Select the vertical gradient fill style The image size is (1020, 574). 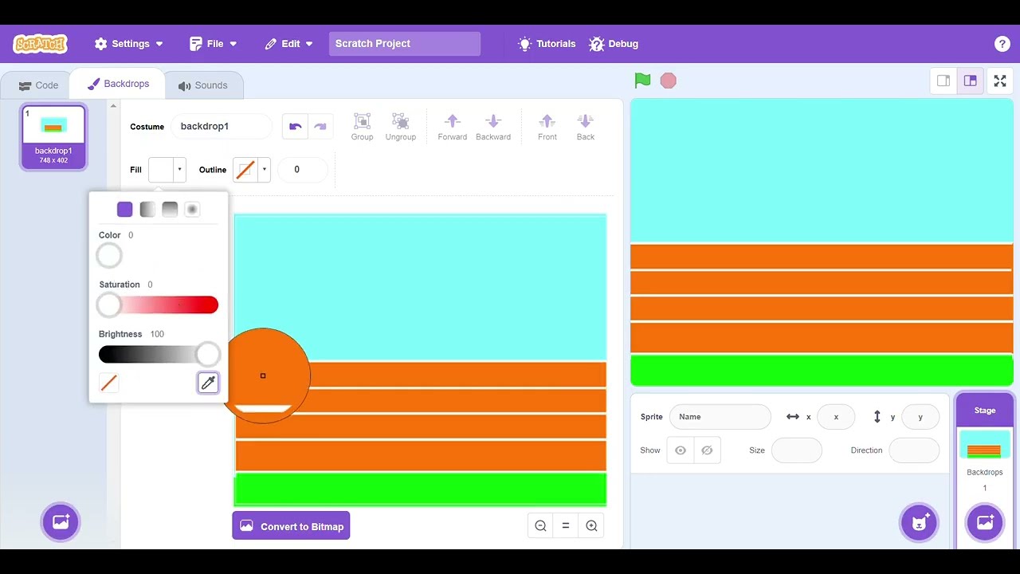(170, 210)
